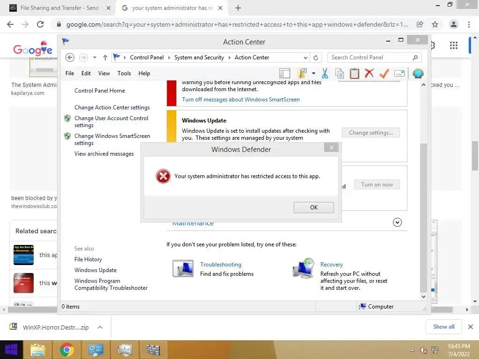Click Control Panel in the breadcrumb
This screenshot has width=479, height=359.
146,57
